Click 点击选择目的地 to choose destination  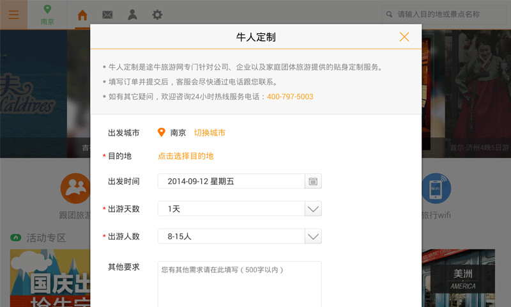click(x=185, y=156)
